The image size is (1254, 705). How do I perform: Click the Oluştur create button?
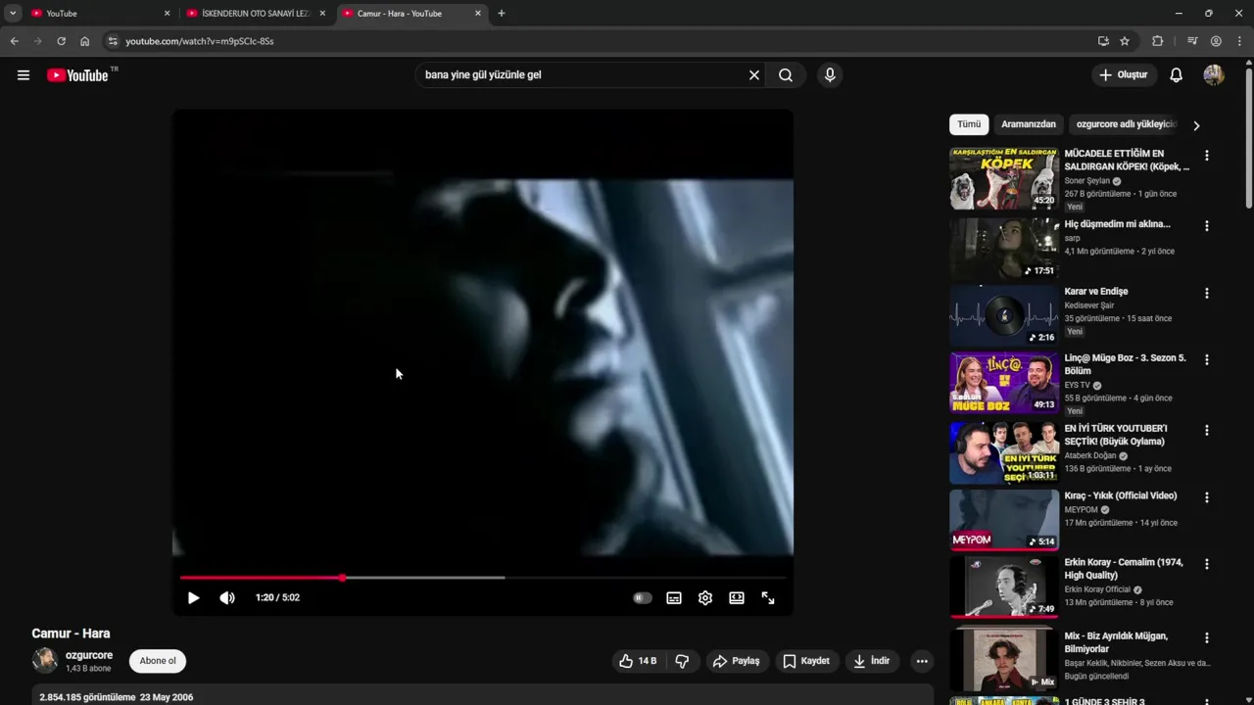[x=1123, y=74]
